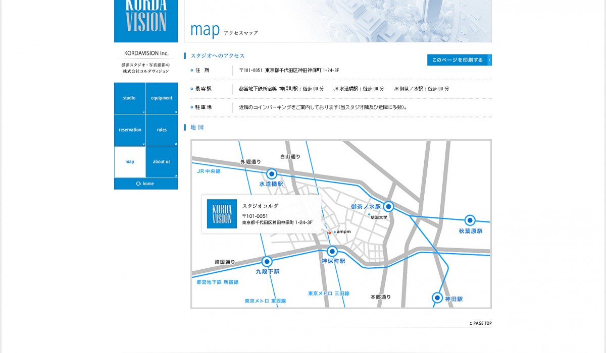Screen dimensions: 606x353
Task: Click the 靖国通り street label
Action: [225, 262]
